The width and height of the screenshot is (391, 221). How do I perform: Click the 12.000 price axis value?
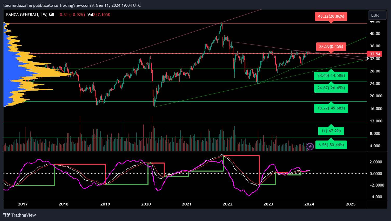376,121
